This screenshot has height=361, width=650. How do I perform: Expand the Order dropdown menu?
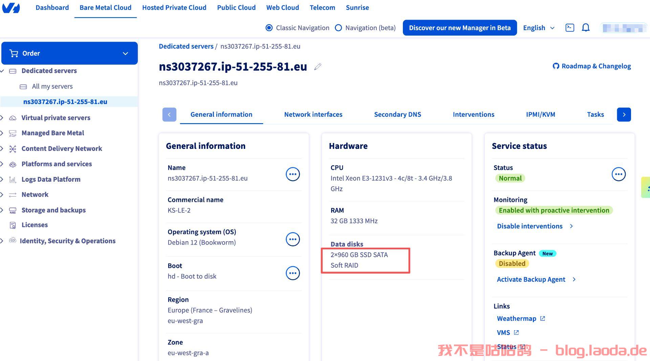tap(125, 53)
